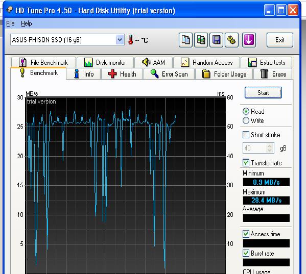Screen dimensions: 306x274
Task: Click the copy screenshot to clipboard icon
Action: 201,40
